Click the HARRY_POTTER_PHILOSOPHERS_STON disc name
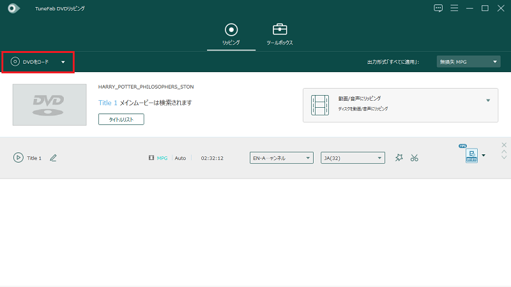511x287 pixels. click(146, 87)
